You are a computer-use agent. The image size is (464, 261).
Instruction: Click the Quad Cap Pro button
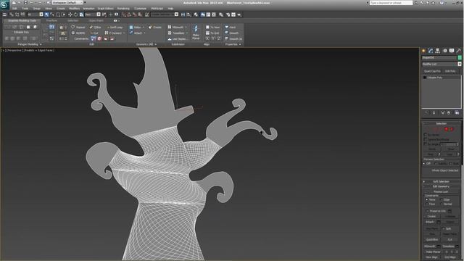coord(432,71)
